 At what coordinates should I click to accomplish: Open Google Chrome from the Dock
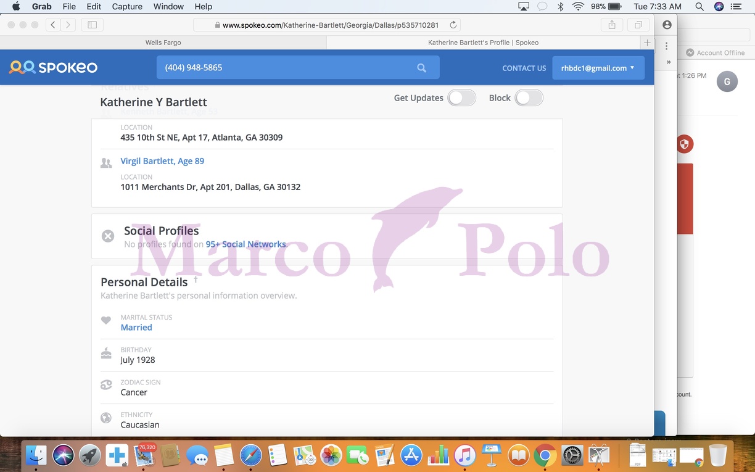[545, 456]
